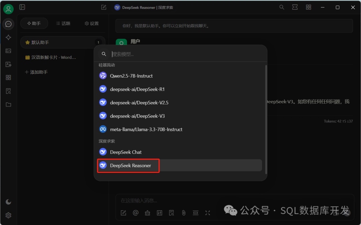
Task: Click knowledge base icon in input toolbar
Action: [171, 213]
